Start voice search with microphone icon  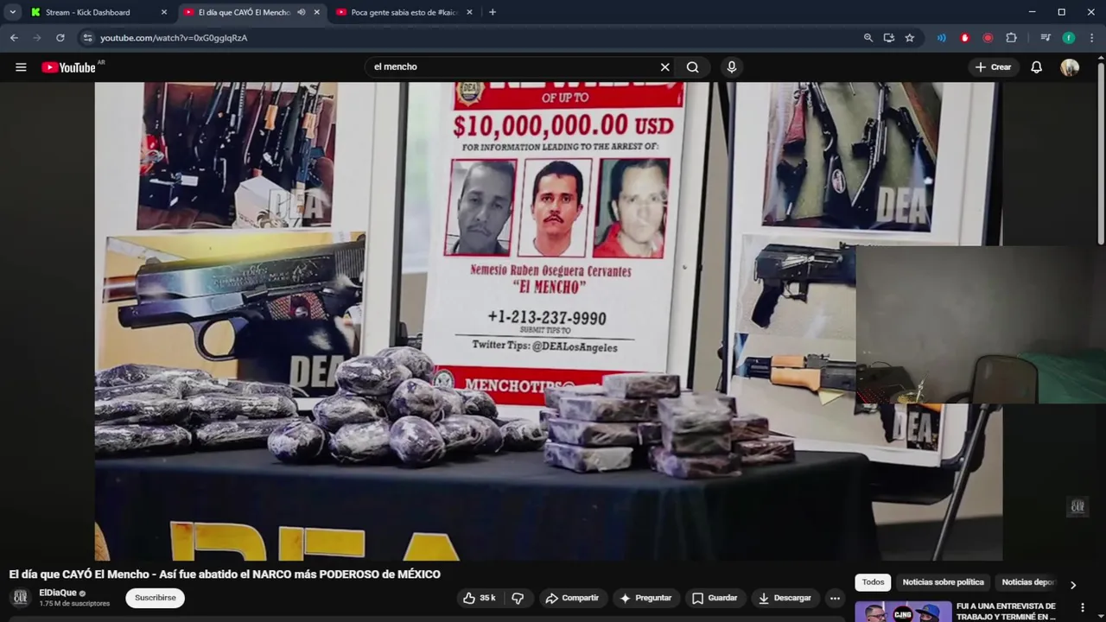(732, 67)
